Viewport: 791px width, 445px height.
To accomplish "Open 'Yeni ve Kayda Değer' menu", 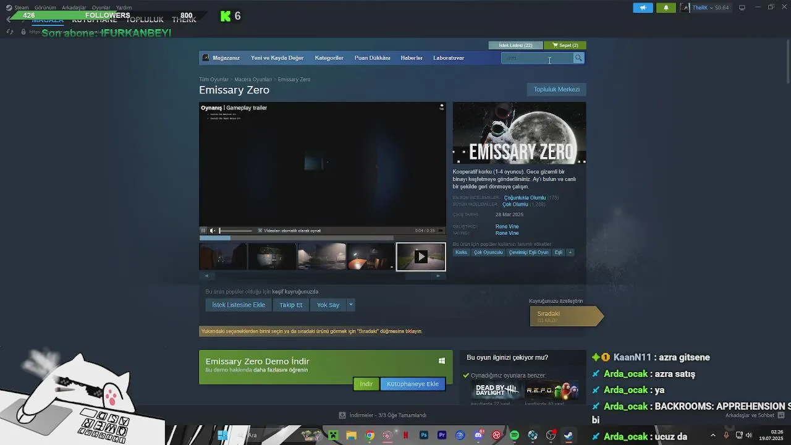I will coord(277,58).
